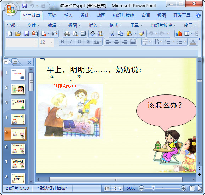
Task: Switch to outline tab in side pane
Action: (x=15, y=62)
